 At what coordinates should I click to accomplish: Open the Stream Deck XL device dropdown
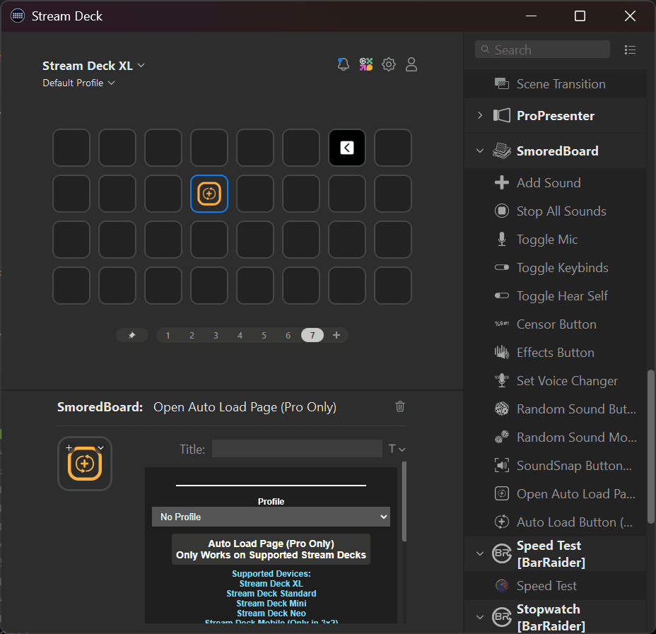tap(141, 65)
